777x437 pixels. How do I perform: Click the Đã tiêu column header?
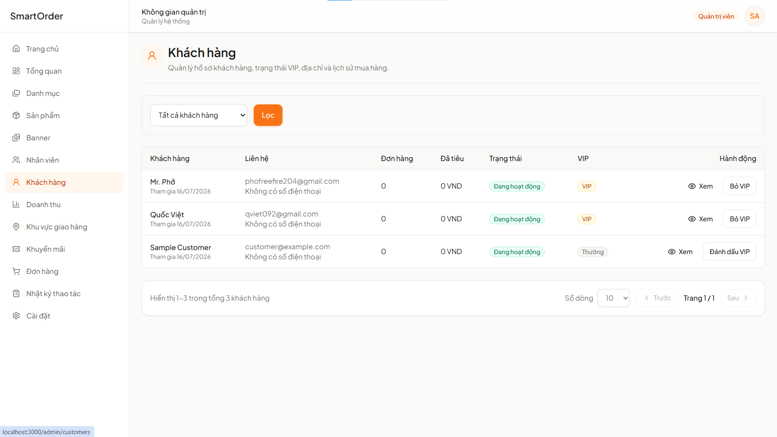click(x=452, y=159)
